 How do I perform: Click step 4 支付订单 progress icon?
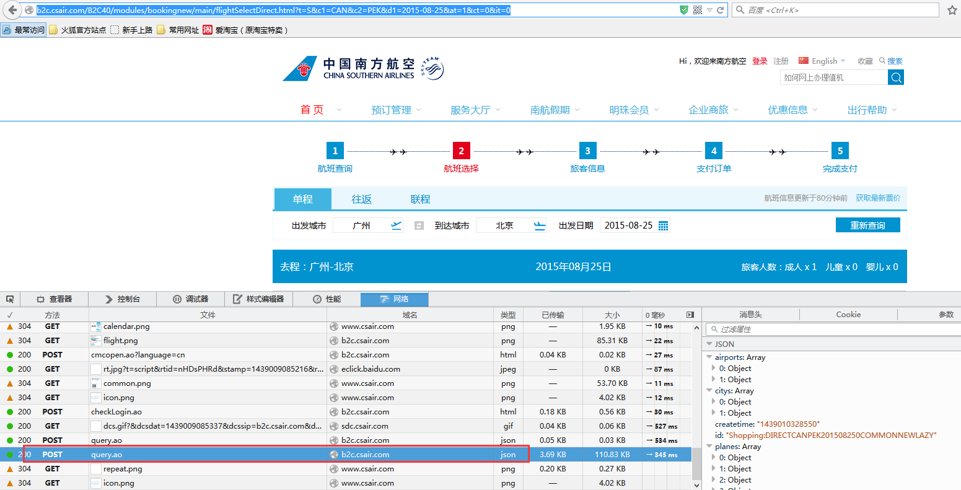coord(714,151)
